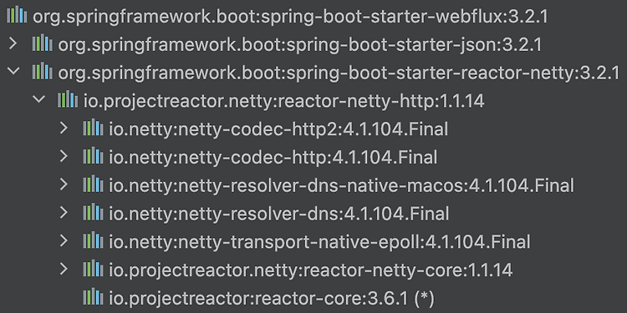This screenshot has height=313, width=627.
Task: Select io.netty:netty-codec-http2:4.1.104.Final text
Action: [x=278, y=129]
